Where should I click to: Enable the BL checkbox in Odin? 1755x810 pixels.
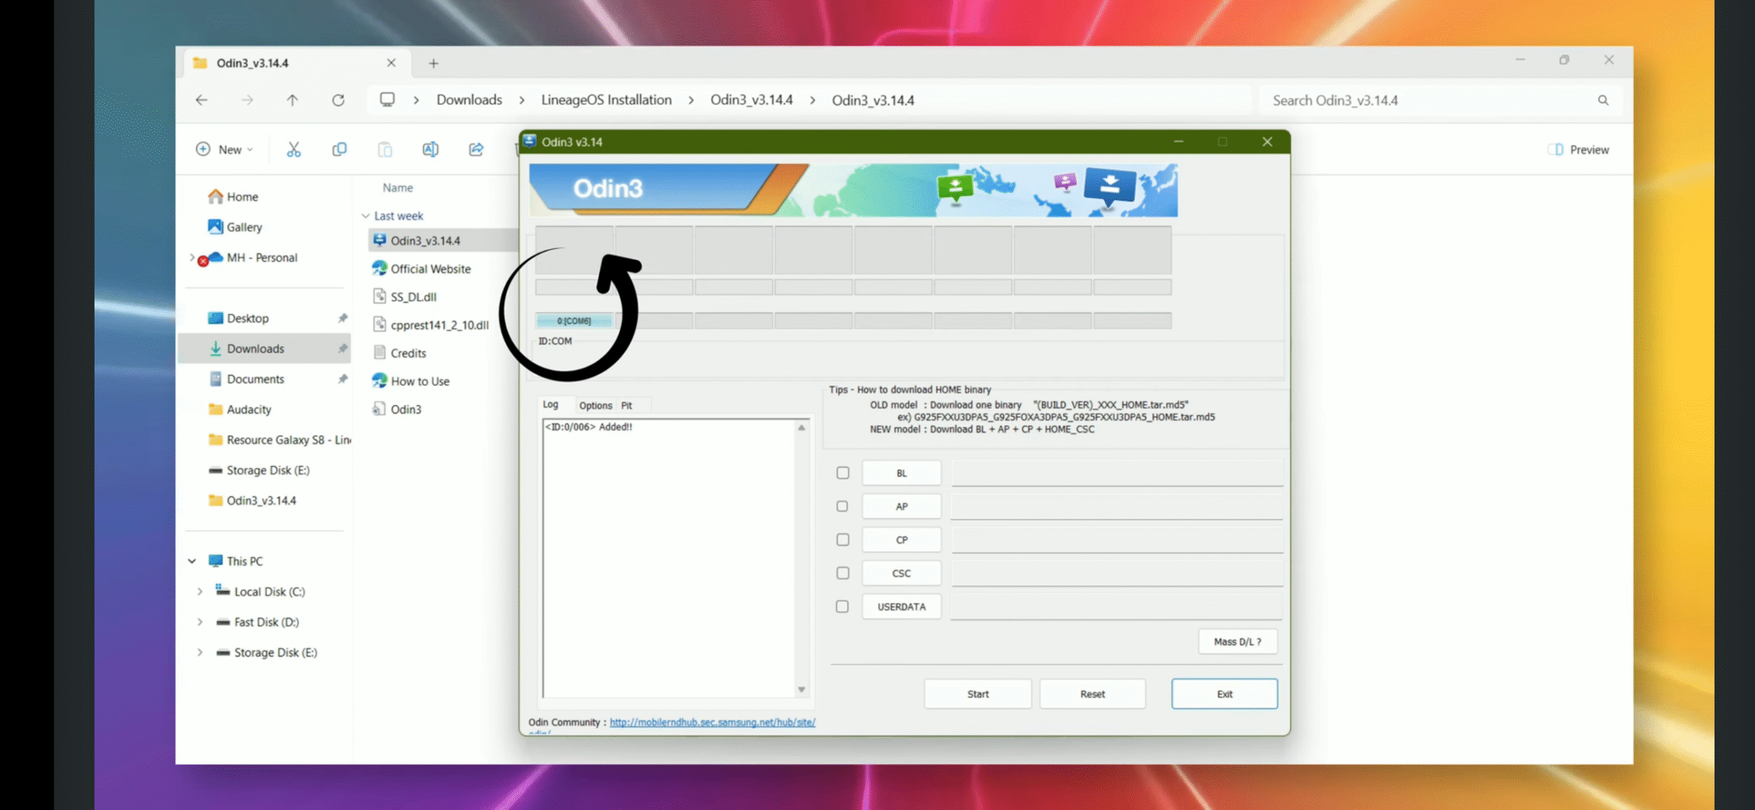coord(843,473)
